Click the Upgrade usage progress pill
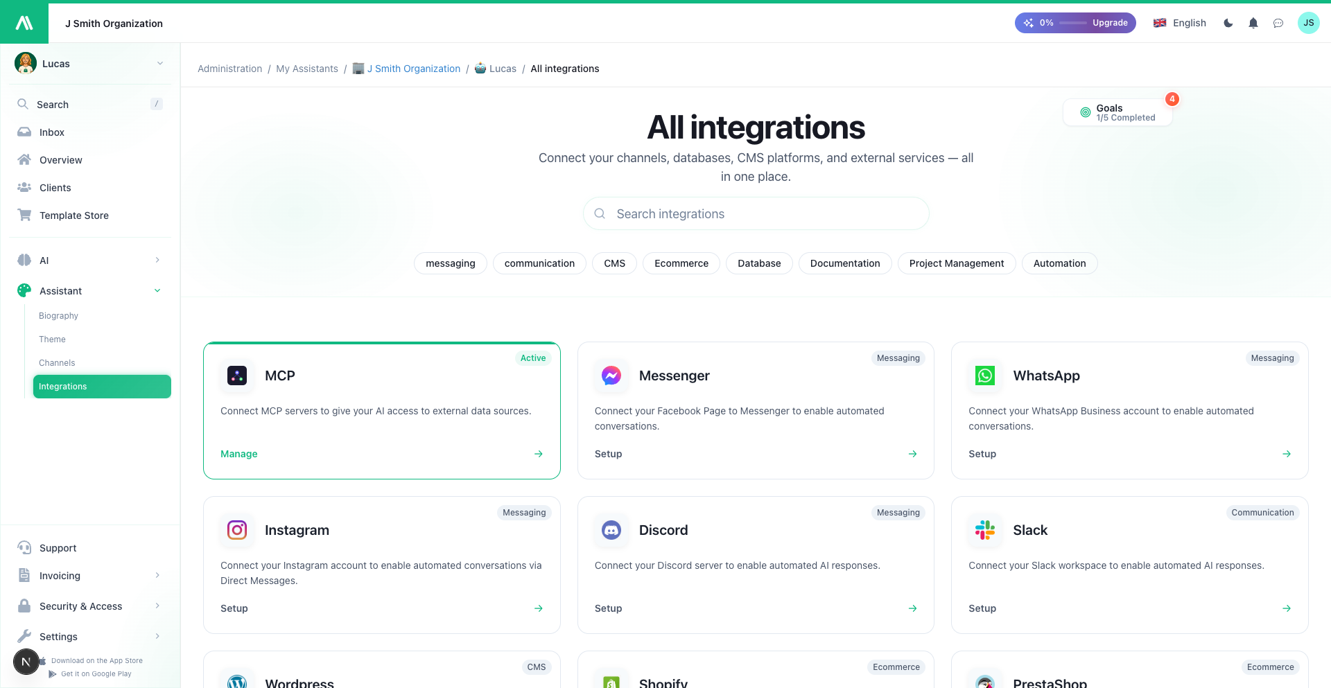 pos(1075,23)
